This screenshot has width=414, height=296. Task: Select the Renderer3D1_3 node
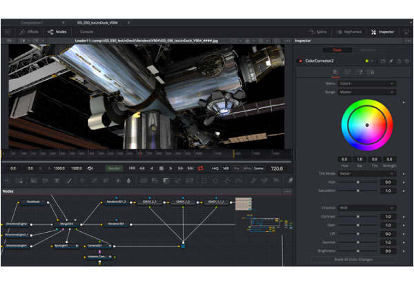tap(116, 202)
